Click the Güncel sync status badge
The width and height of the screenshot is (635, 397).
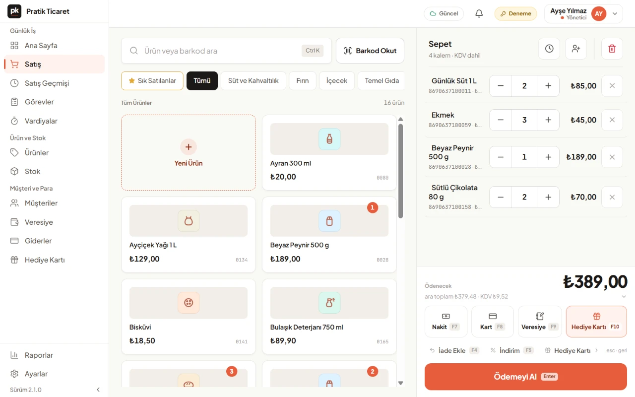pyautogui.click(x=444, y=14)
